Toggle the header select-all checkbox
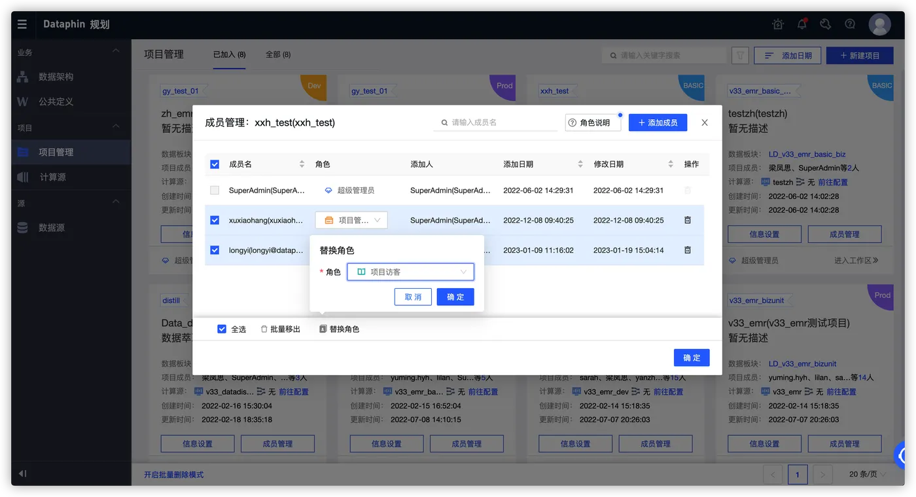Screen dimensions: 916x497 [215, 164]
